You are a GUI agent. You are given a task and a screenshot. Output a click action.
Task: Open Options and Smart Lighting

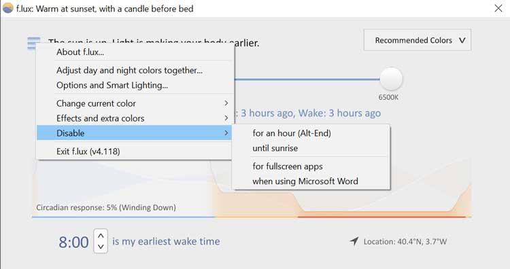[x=134, y=85]
